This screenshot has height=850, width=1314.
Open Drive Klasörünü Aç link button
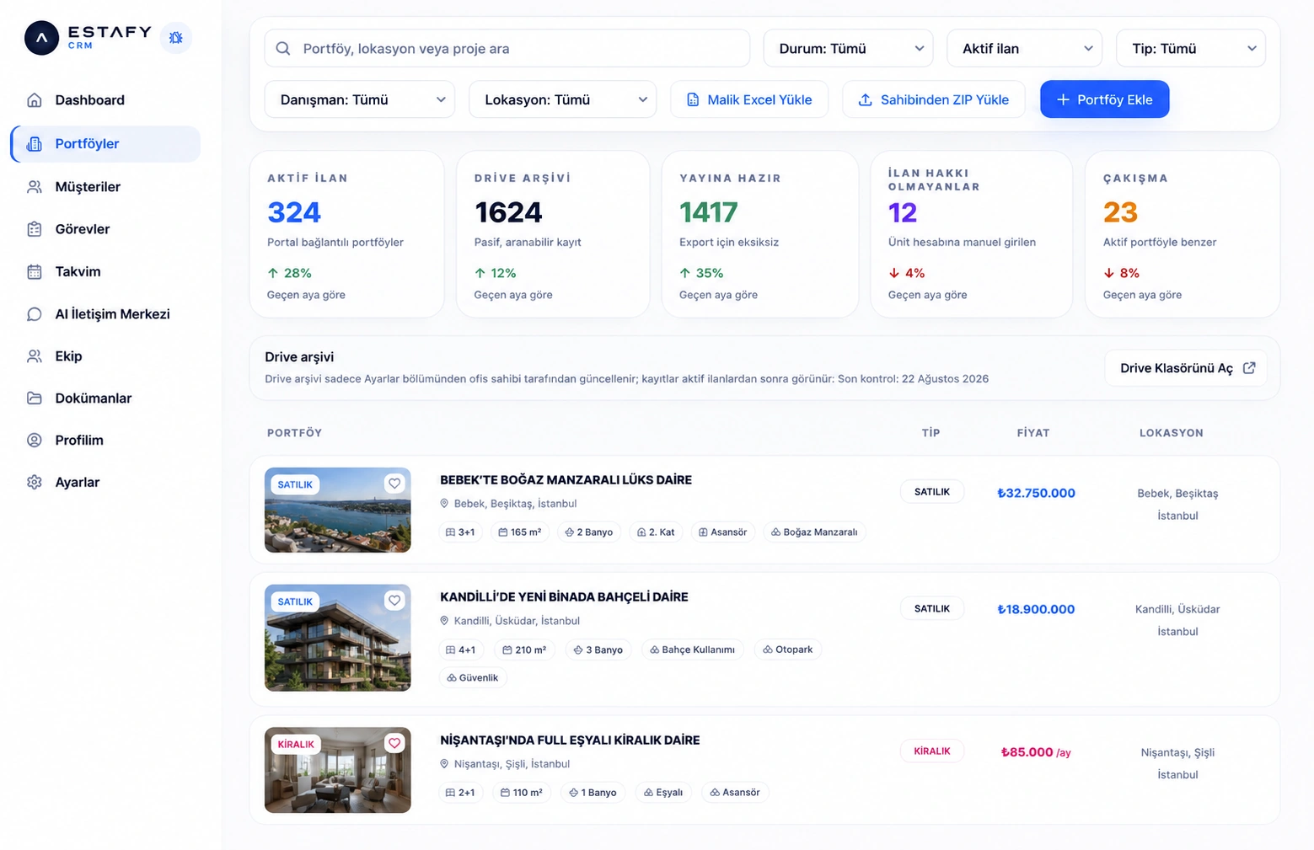(1186, 368)
